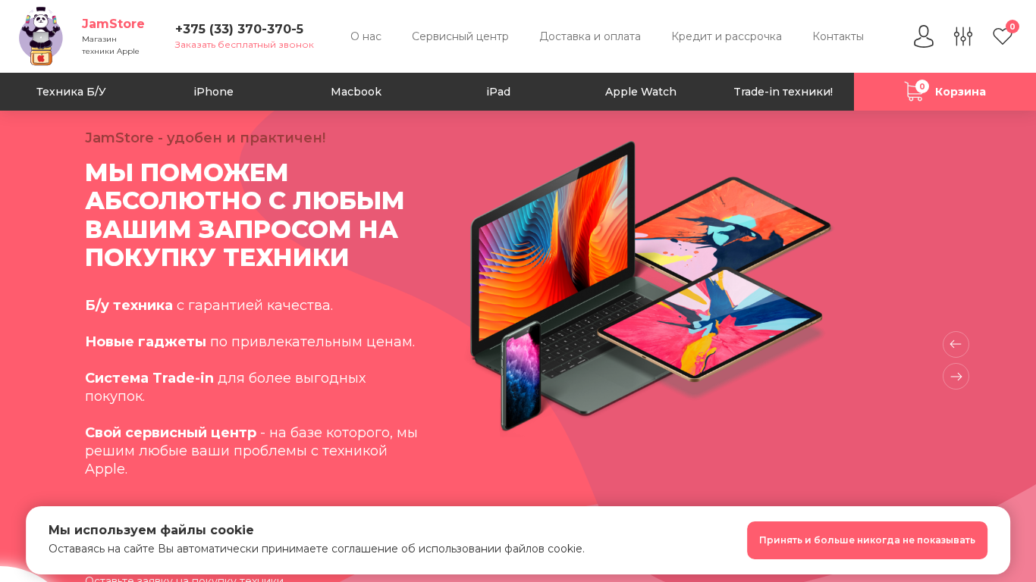Screen dimensions: 1036x582
Task: Open Кредит и рассрочка link
Action: (727, 36)
